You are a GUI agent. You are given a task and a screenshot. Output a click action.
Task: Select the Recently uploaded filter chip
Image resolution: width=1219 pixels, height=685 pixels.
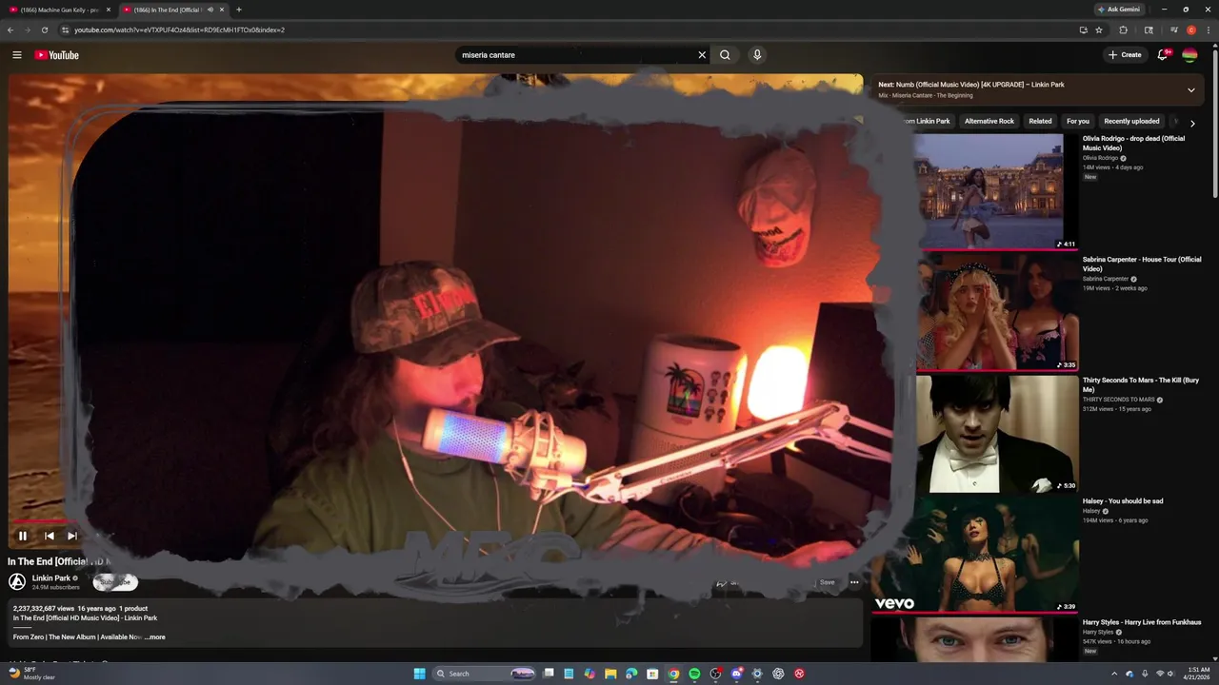[1131, 121]
